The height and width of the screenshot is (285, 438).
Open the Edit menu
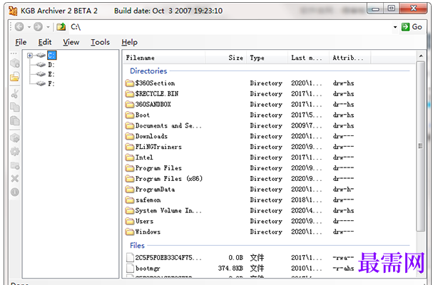pyautogui.click(x=45, y=42)
